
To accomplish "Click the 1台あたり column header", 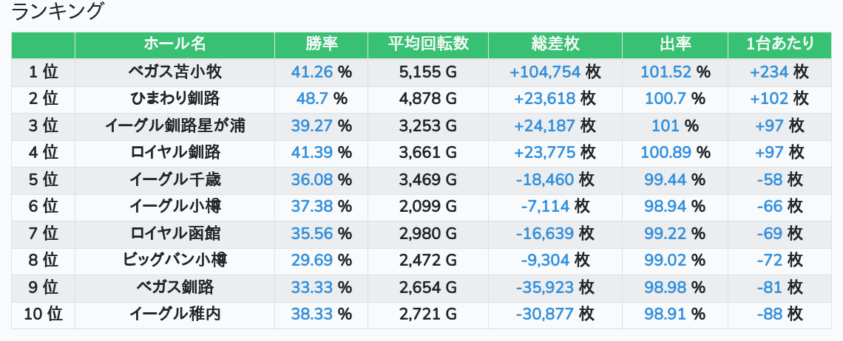I will 779,44.
